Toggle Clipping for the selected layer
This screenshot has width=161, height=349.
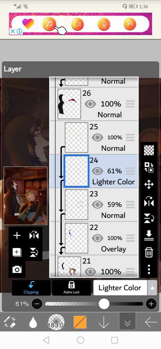tap(31, 288)
